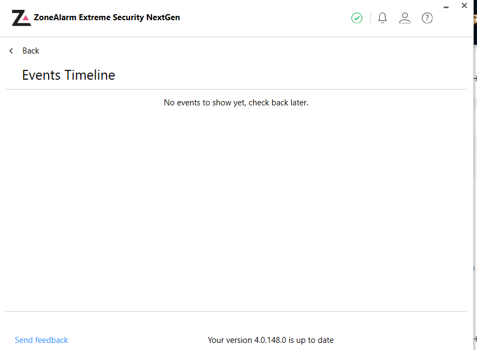Close the ZoneAlarm window

pyautogui.click(x=464, y=6)
